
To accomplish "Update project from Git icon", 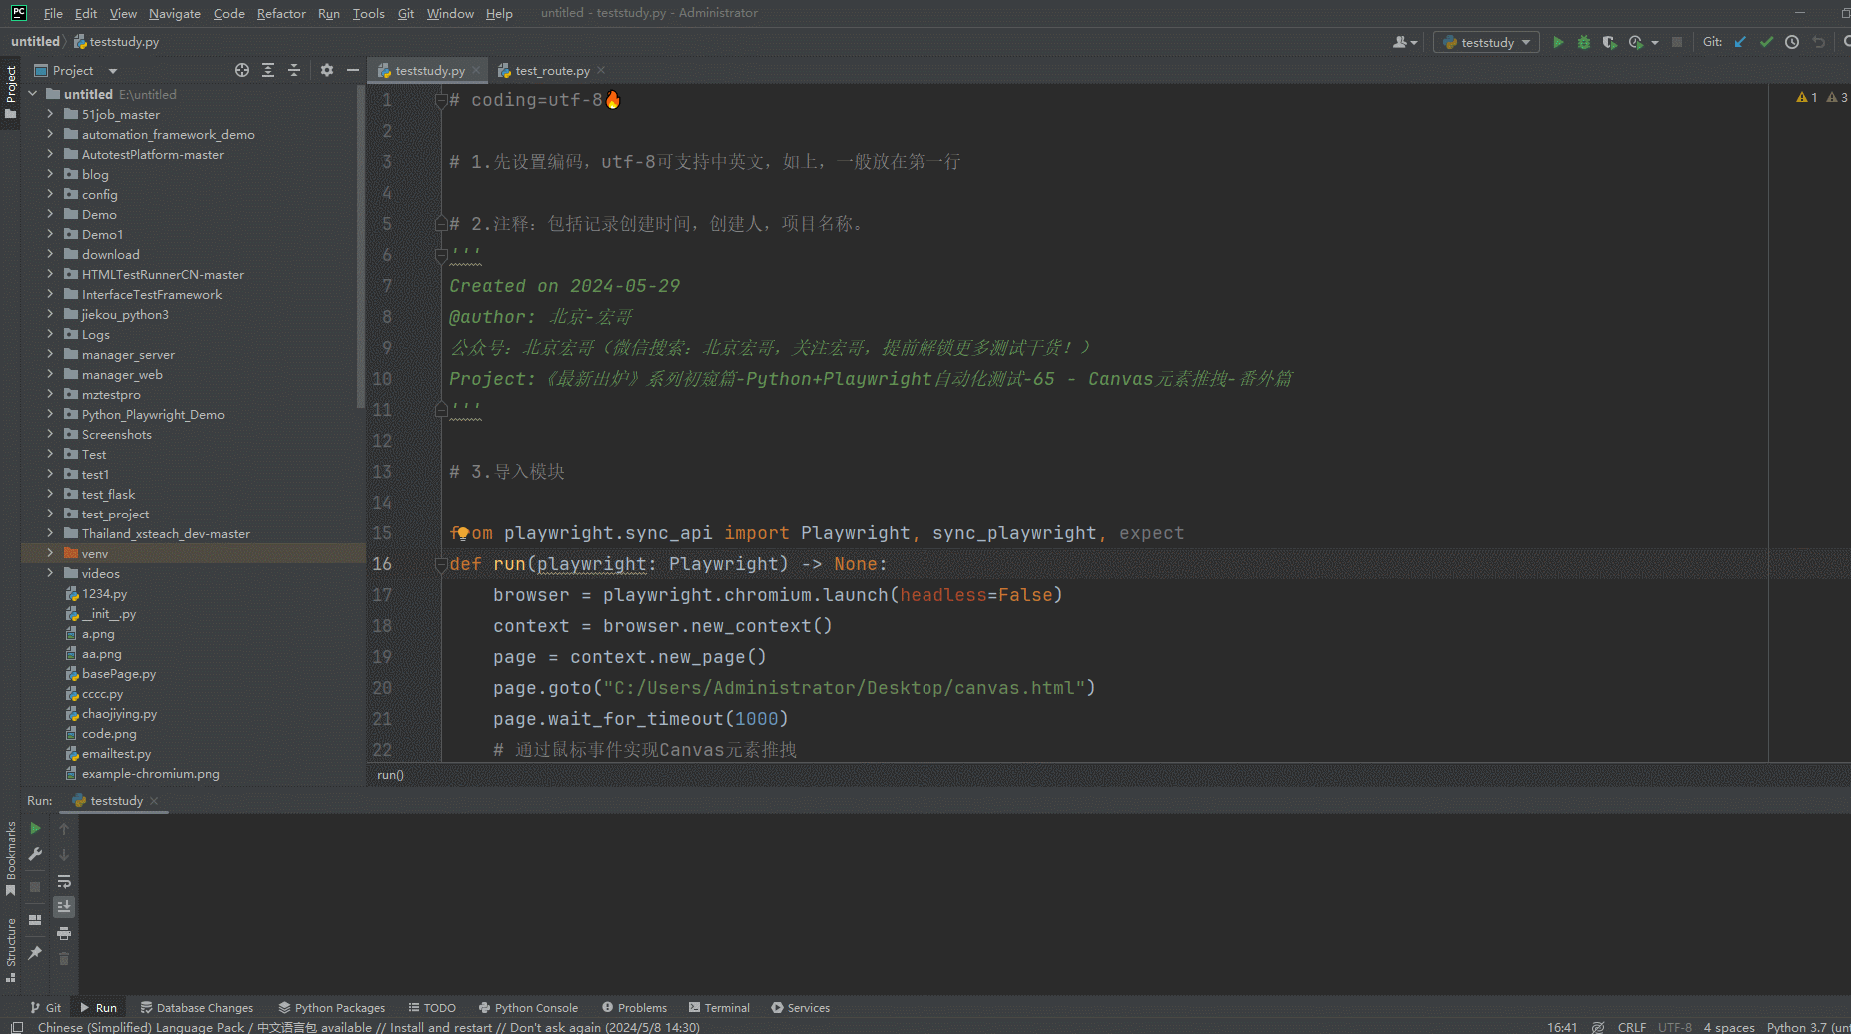I will point(1740,42).
